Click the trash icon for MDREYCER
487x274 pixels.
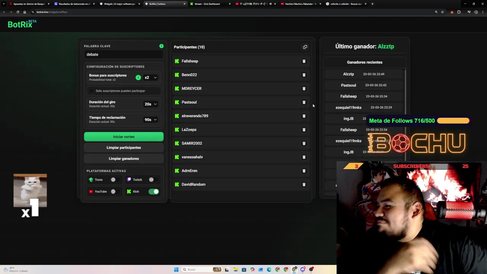click(304, 89)
